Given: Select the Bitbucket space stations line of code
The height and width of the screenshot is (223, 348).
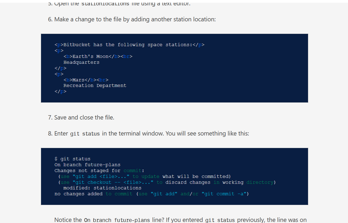Looking at the screenshot, I should pyautogui.click(x=129, y=45).
